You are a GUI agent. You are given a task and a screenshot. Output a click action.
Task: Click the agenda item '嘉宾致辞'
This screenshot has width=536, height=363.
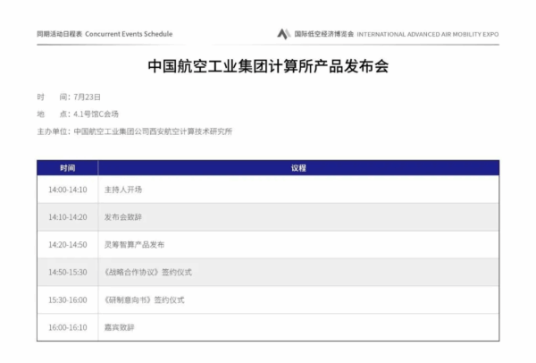coord(120,327)
